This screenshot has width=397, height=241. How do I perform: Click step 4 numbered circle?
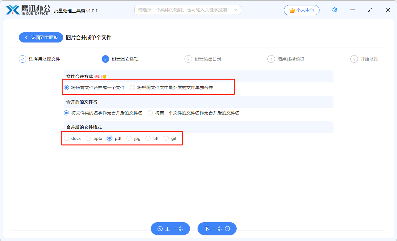[x=271, y=59]
